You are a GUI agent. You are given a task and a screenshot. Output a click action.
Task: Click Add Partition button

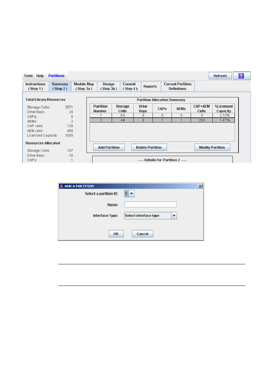click(109, 147)
